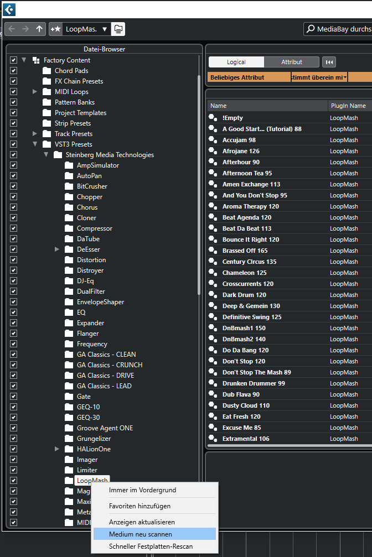Collapse the Factory Content tree node

pyautogui.click(x=24, y=60)
